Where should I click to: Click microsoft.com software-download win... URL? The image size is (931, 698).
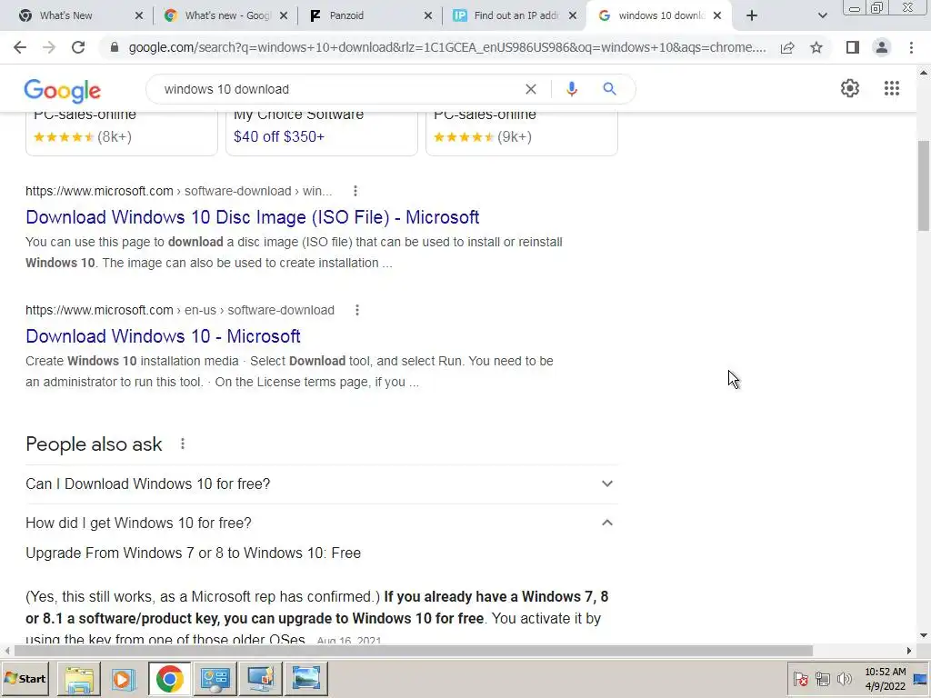[179, 191]
